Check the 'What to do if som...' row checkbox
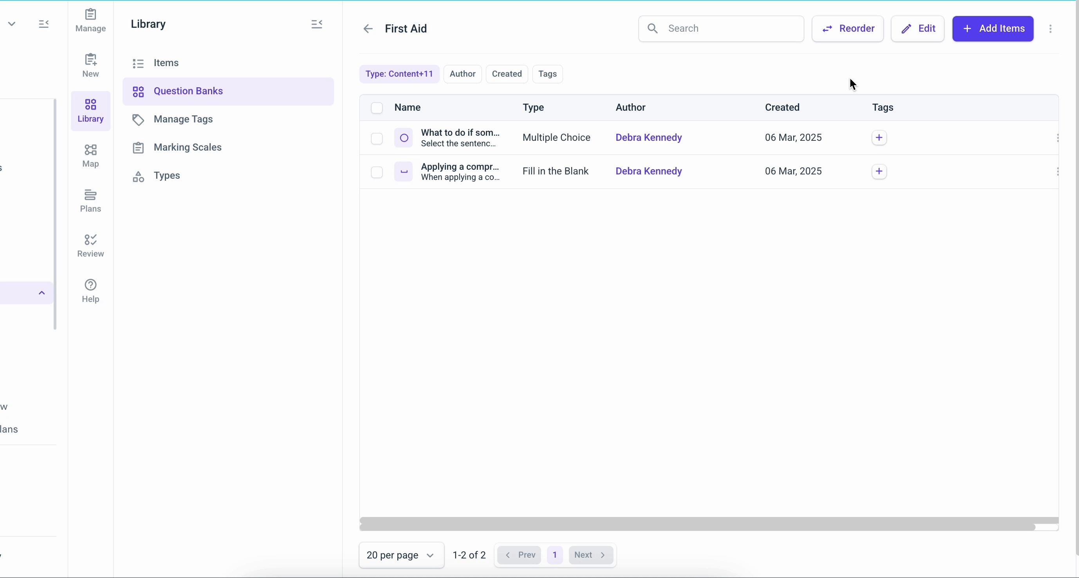Screen dimensions: 1079x578 coord(377,138)
